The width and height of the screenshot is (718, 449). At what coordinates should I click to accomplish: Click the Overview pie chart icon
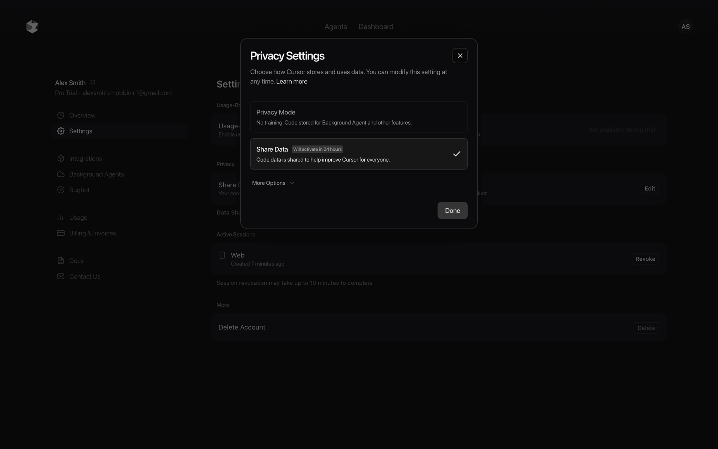tap(61, 115)
